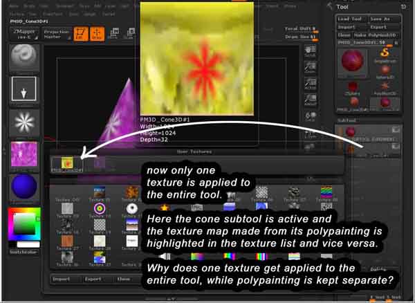Open the ZMapper plugin button
Image resolution: width=415 pixels, height=303 pixels.
(24, 34)
